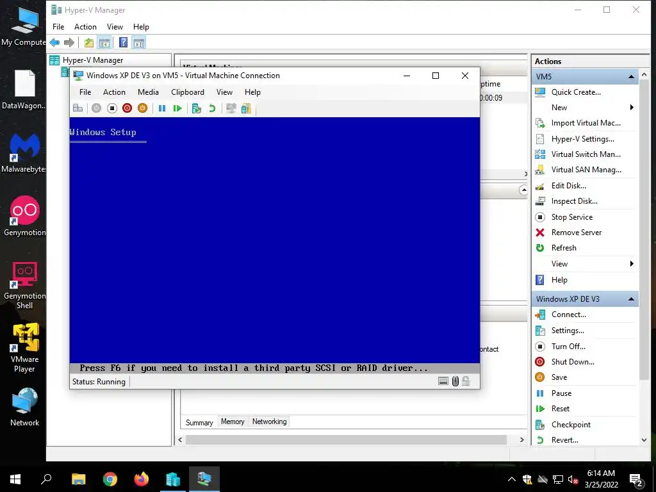Open Clipboard menu in VM Connection
Viewport: 656px width, 492px height.
(188, 92)
